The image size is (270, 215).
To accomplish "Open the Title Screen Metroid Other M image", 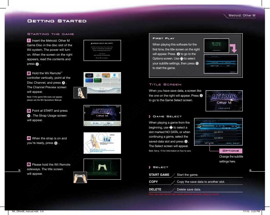I will click(x=224, y=101).
